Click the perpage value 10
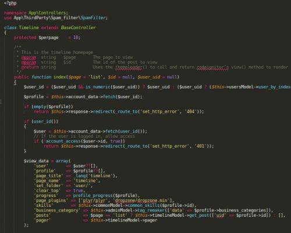 (x=76, y=38)
